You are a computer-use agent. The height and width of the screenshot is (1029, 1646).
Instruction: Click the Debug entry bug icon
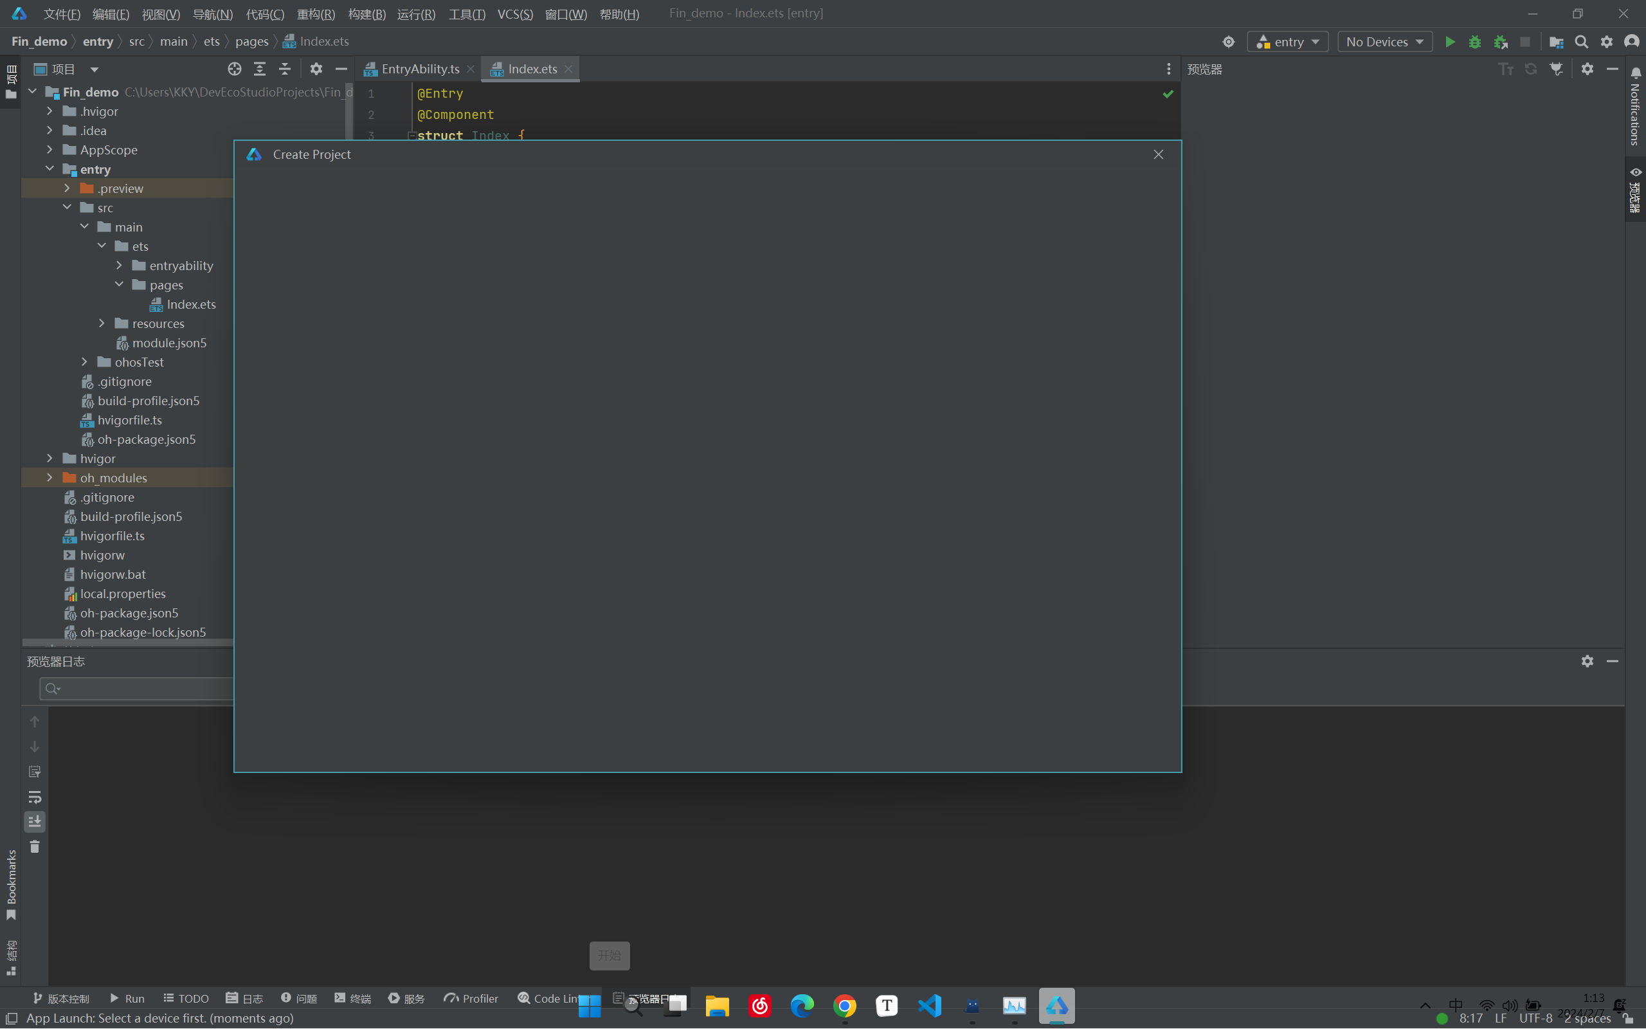(x=1474, y=42)
